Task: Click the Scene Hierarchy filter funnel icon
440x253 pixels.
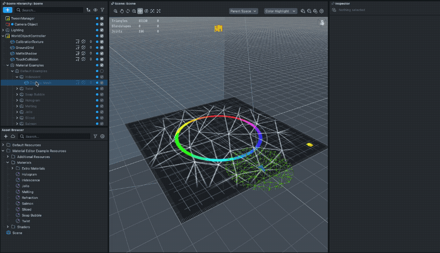Action: coord(102,10)
